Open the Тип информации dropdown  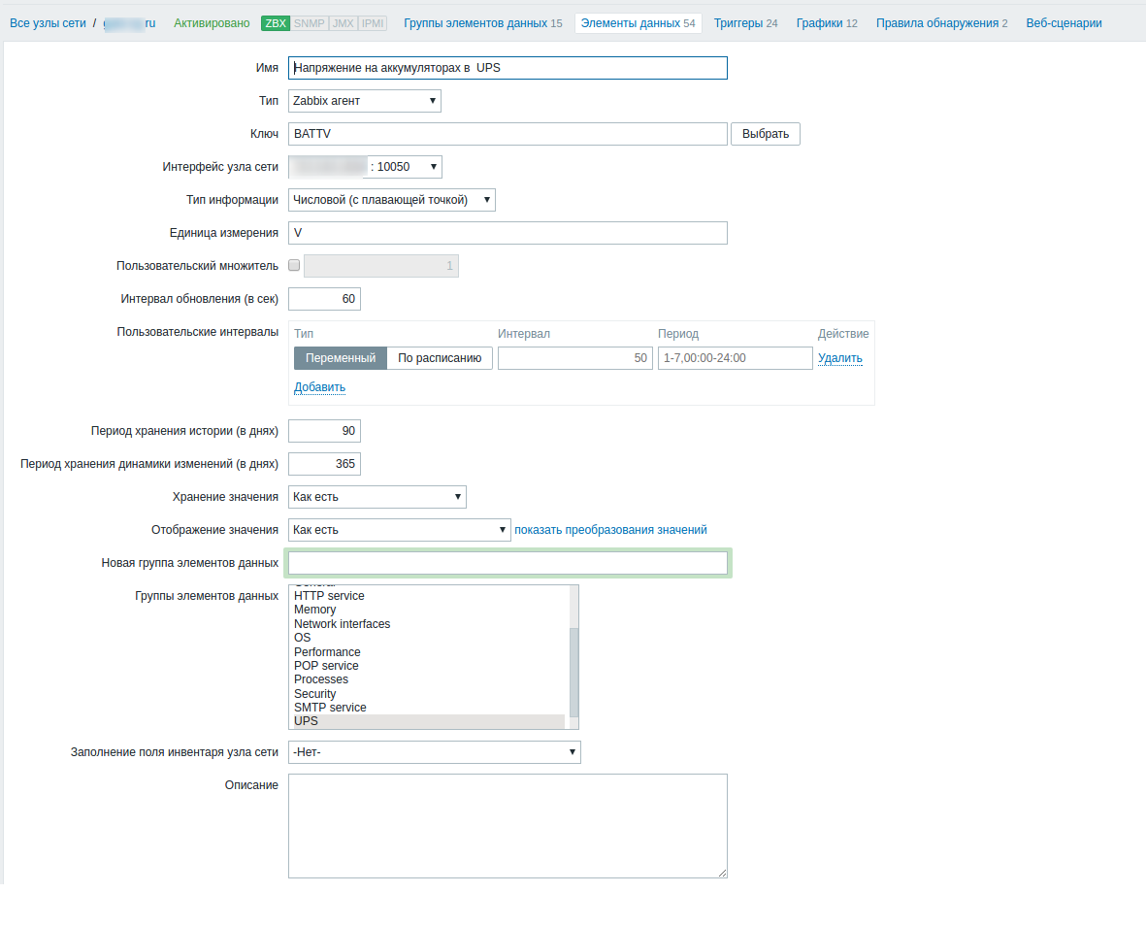[x=391, y=200]
